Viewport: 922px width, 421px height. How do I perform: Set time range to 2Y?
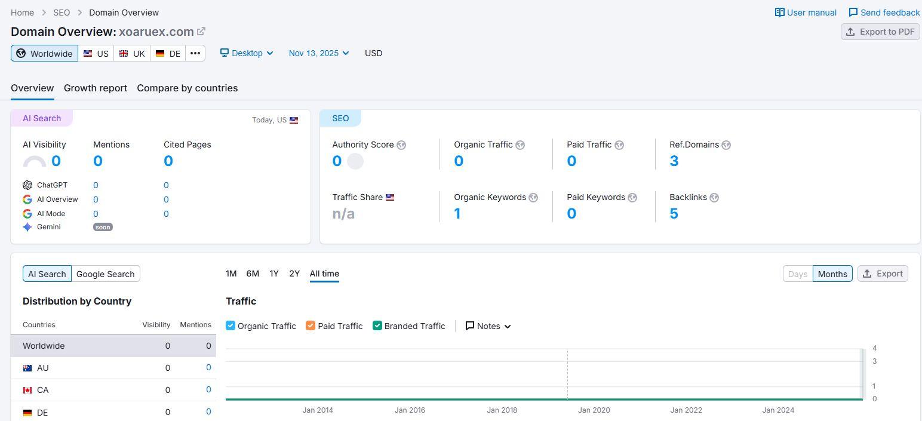tap(294, 274)
